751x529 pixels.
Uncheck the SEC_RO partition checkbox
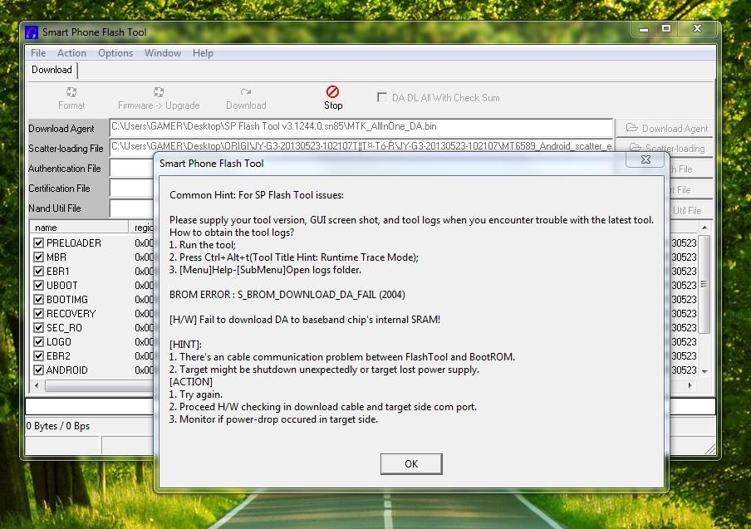coord(39,328)
